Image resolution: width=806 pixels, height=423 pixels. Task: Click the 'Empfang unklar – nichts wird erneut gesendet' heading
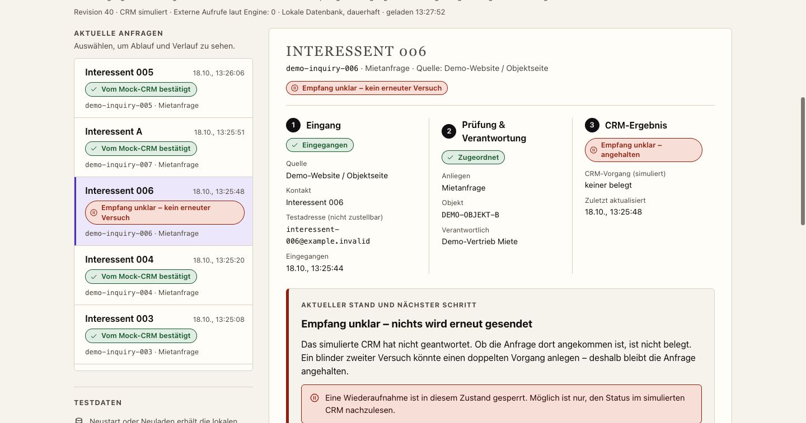tap(416, 324)
